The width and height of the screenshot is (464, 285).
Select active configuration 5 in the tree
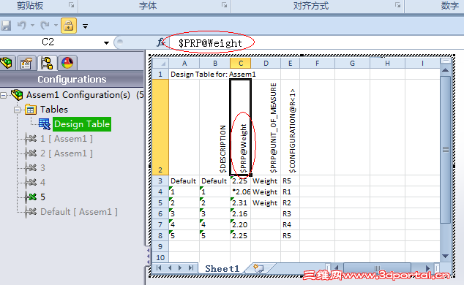click(42, 197)
